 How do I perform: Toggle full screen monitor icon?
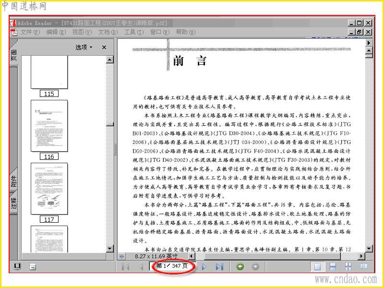point(17,266)
